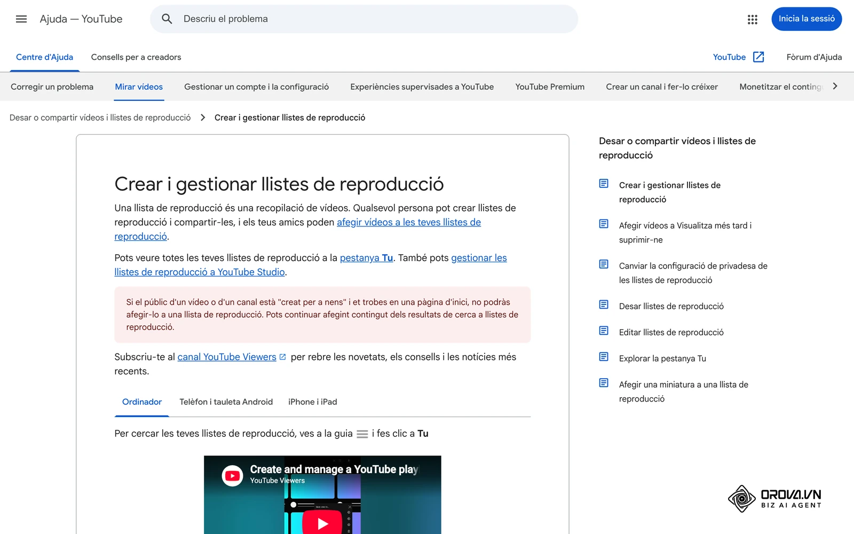Select Corregir un problema category
The image size is (854, 534).
[52, 87]
